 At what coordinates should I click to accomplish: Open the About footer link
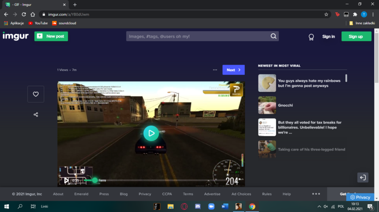tap(58, 194)
